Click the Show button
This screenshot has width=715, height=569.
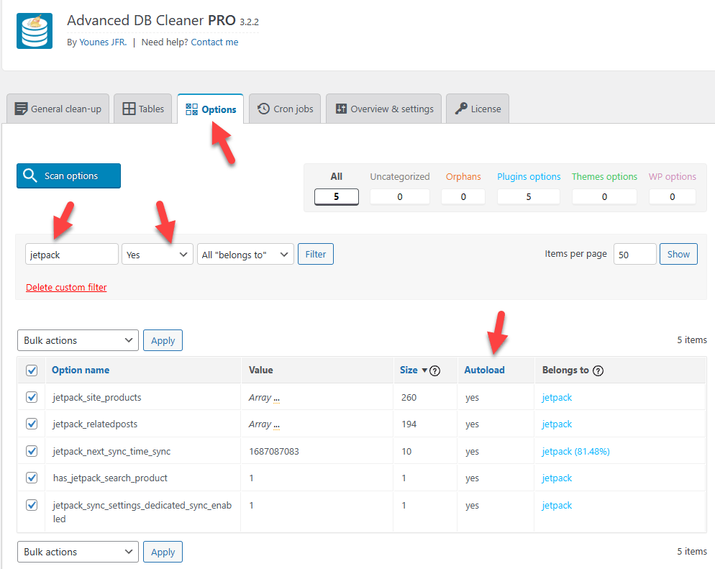point(678,254)
